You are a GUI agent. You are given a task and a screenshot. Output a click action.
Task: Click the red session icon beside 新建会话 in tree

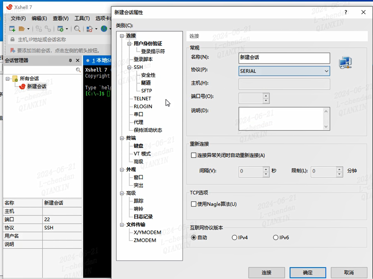pyautogui.click(x=22, y=86)
